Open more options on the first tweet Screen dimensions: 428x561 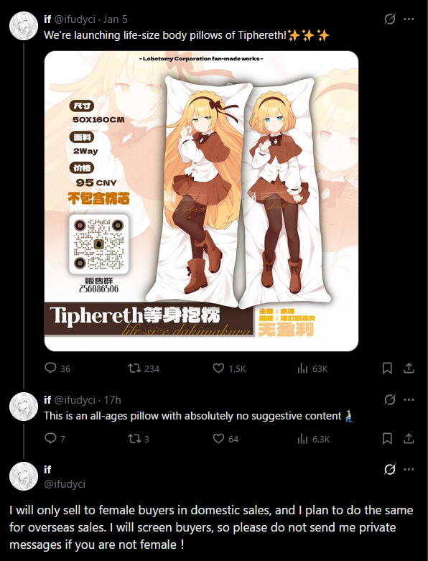click(x=409, y=19)
